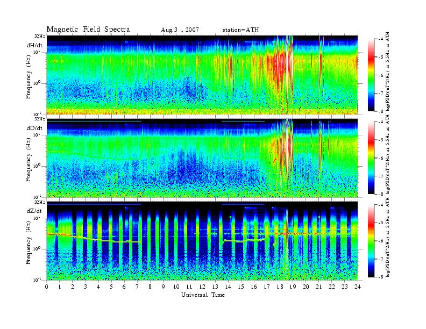426x329 pixels.
Task: Click the -8 tick on dH/dt color scale
Action: [x=381, y=111]
